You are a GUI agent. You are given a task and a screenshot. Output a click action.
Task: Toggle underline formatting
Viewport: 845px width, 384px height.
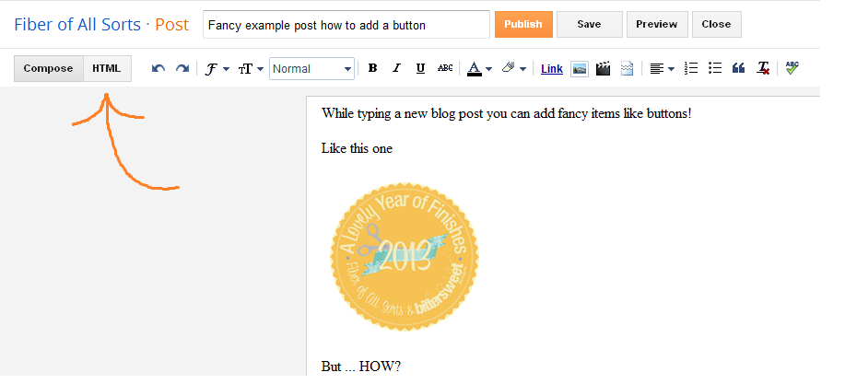click(x=421, y=68)
